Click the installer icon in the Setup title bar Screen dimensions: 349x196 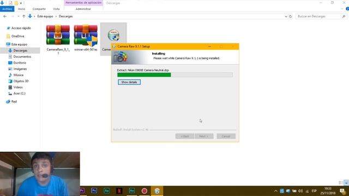click(x=115, y=46)
